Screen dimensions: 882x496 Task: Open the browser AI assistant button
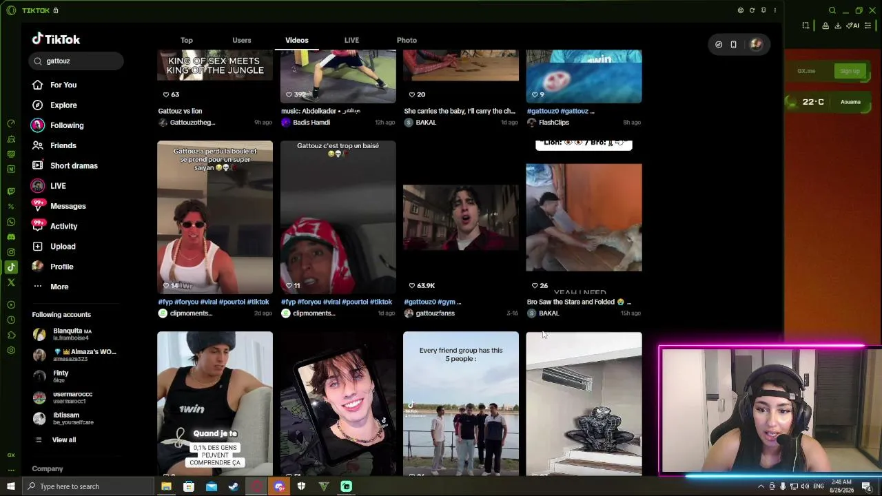pos(854,26)
